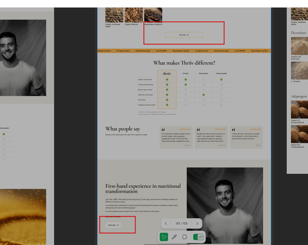Click the Jake B. testimonial card

[246, 137]
